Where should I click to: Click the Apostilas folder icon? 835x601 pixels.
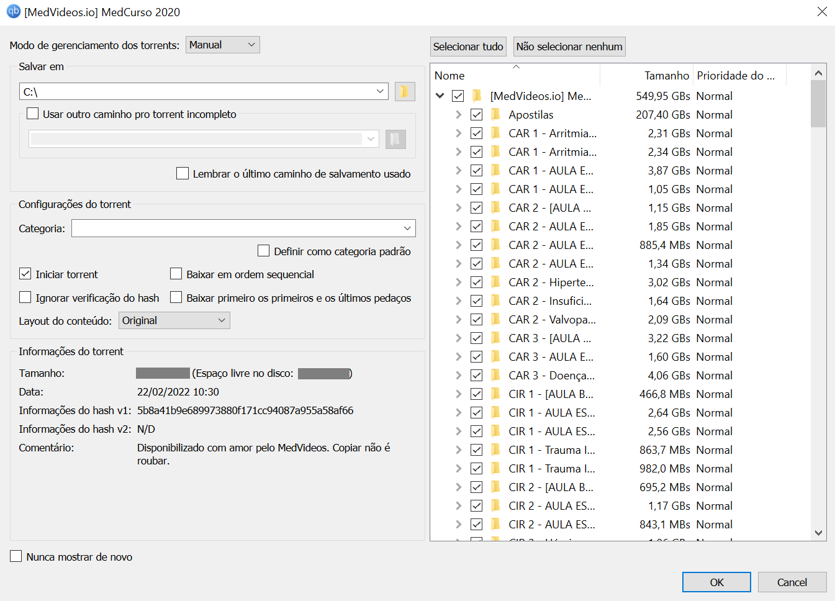click(495, 115)
